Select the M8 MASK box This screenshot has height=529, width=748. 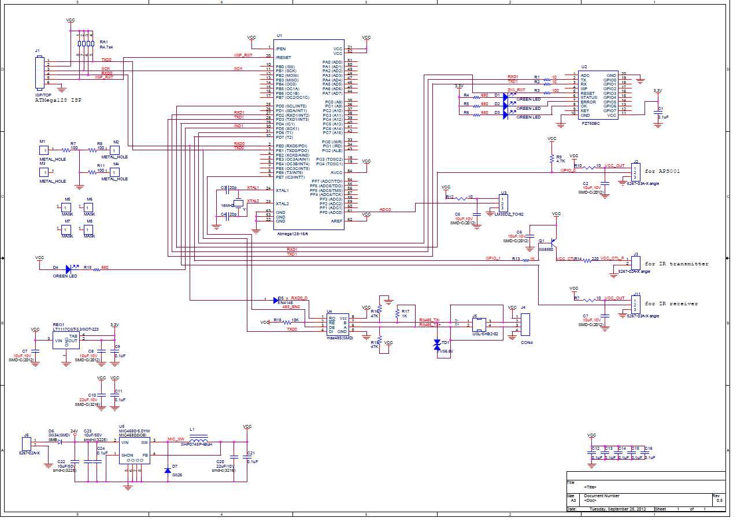pos(88,230)
